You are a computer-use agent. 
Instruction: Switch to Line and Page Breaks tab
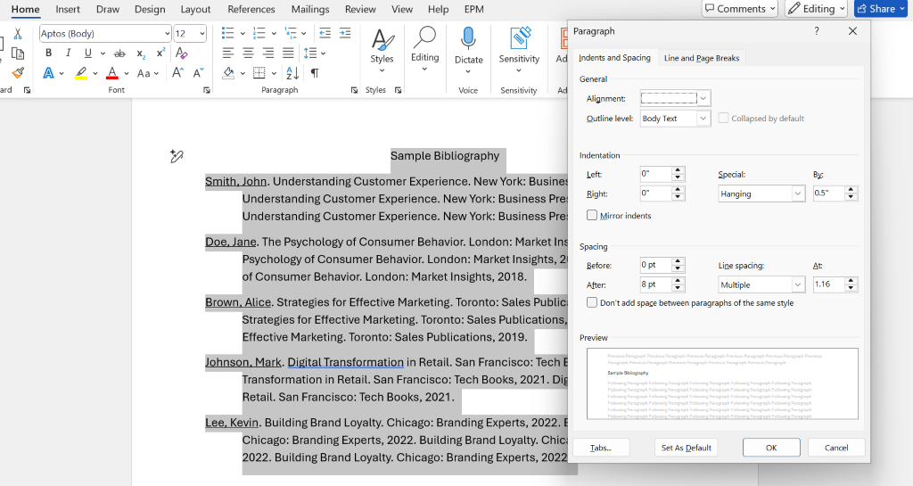(x=702, y=58)
